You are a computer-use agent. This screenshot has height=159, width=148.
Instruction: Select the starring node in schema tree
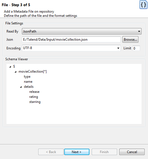pyautogui.click(x=35, y=102)
